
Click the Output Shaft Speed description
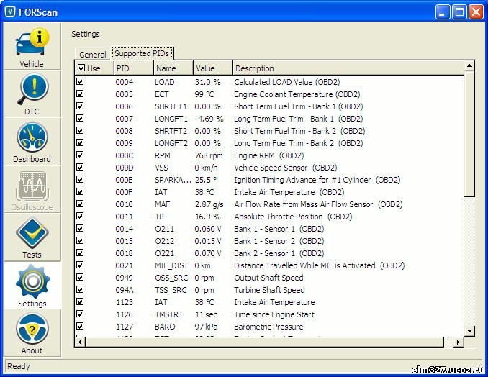(x=268, y=278)
